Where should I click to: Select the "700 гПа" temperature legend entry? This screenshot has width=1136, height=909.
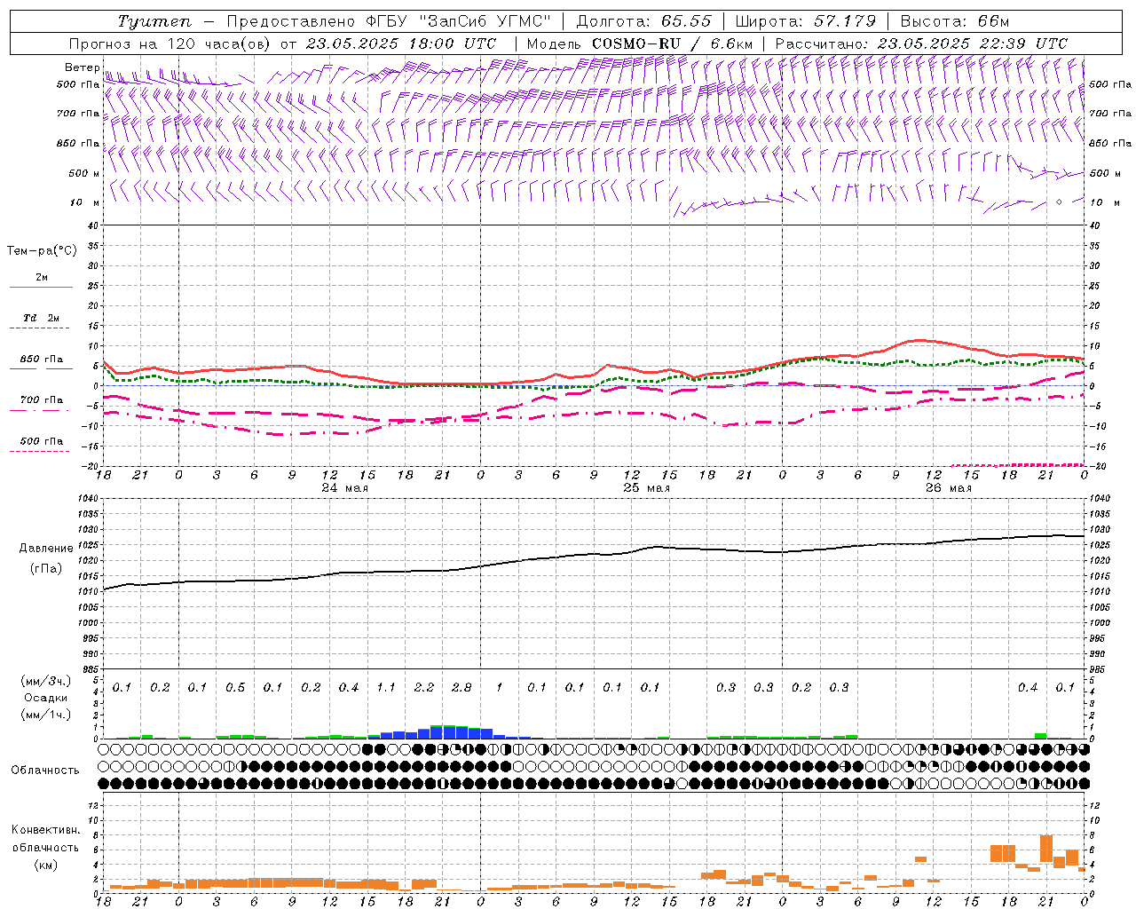(x=41, y=400)
